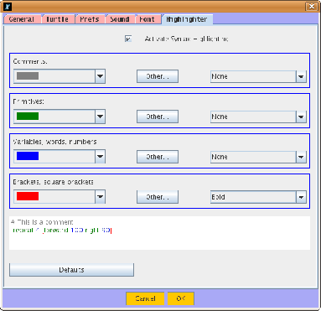Viewport: 321px width, 311px height.
Task: Click the Defaults button
Action: [x=71, y=270]
